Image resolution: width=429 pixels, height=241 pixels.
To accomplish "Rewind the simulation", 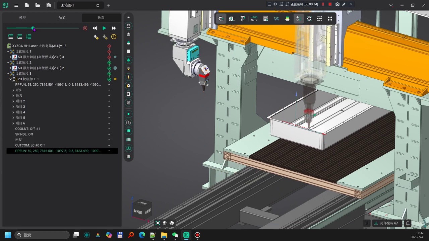I will point(95,28).
